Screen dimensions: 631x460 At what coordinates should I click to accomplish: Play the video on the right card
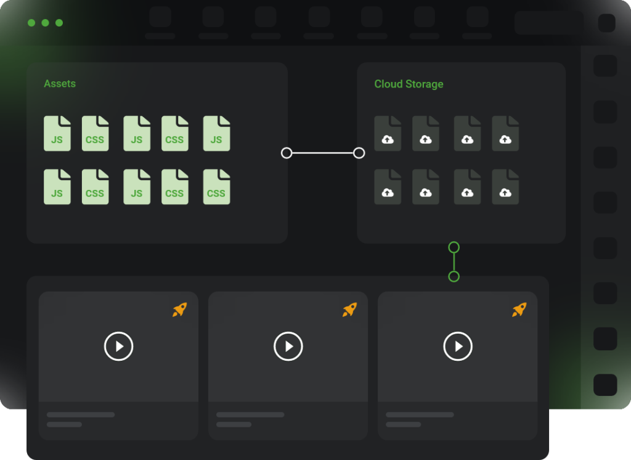pyautogui.click(x=457, y=347)
